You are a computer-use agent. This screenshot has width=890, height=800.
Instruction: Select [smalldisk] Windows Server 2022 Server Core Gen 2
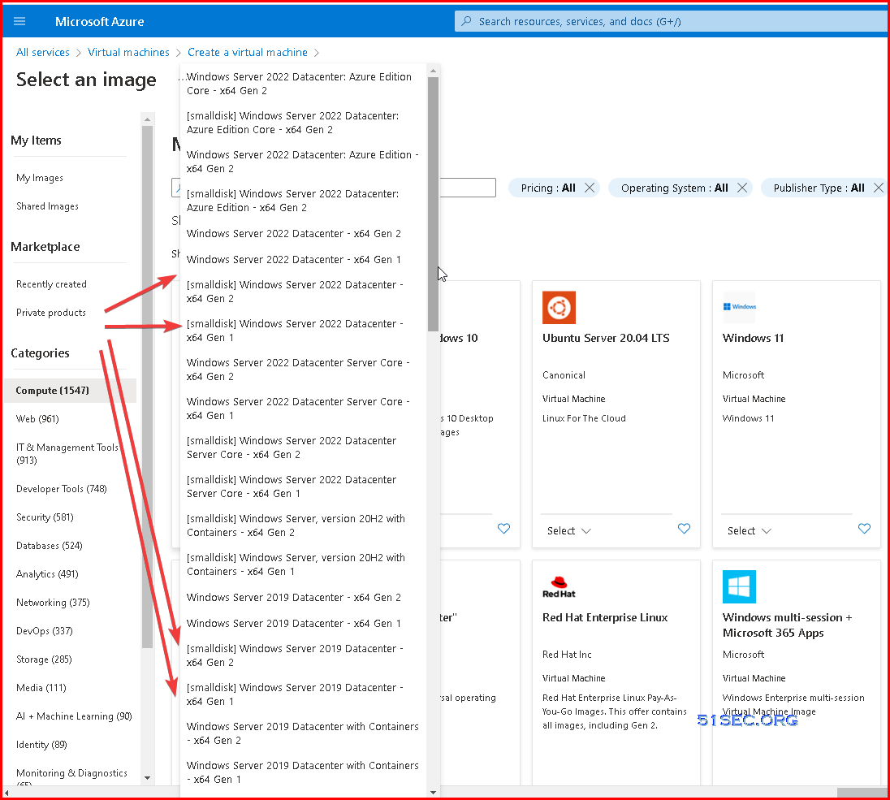(304, 448)
